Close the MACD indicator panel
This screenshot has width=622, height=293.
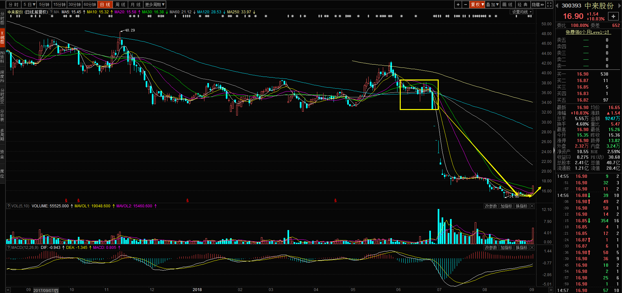tap(532, 248)
